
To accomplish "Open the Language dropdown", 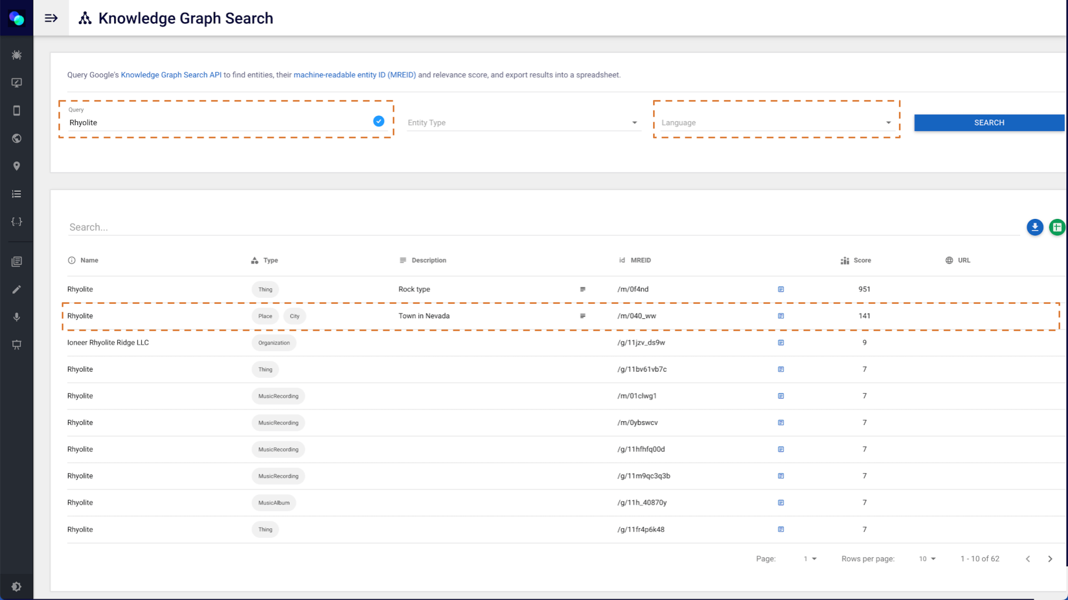I will point(776,123).
